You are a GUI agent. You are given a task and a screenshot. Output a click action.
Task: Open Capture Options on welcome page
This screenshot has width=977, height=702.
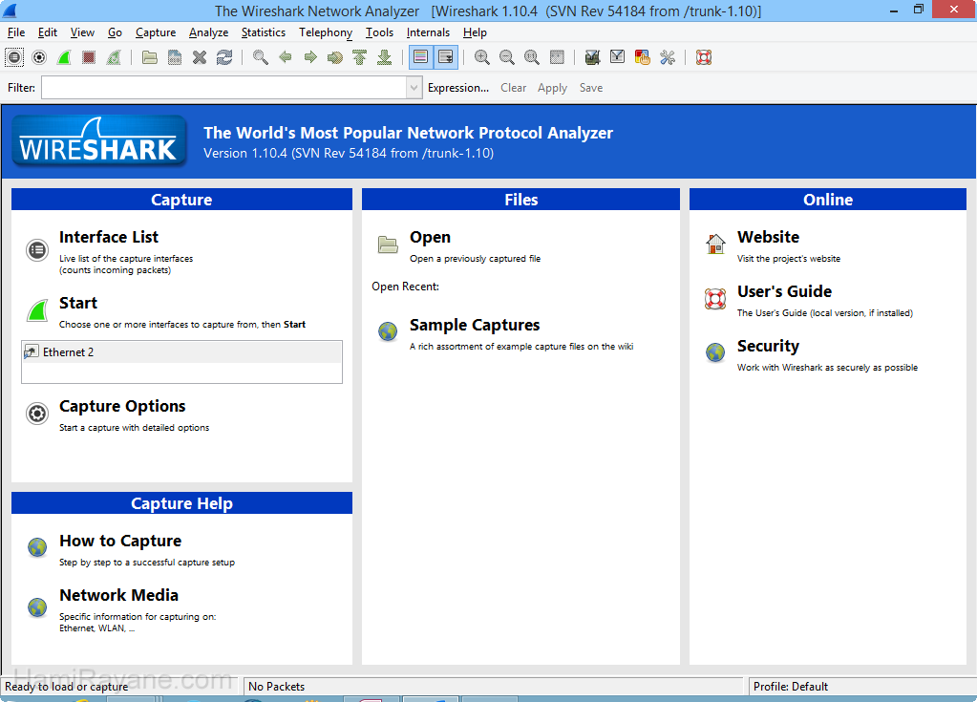[x=122, y=406]
